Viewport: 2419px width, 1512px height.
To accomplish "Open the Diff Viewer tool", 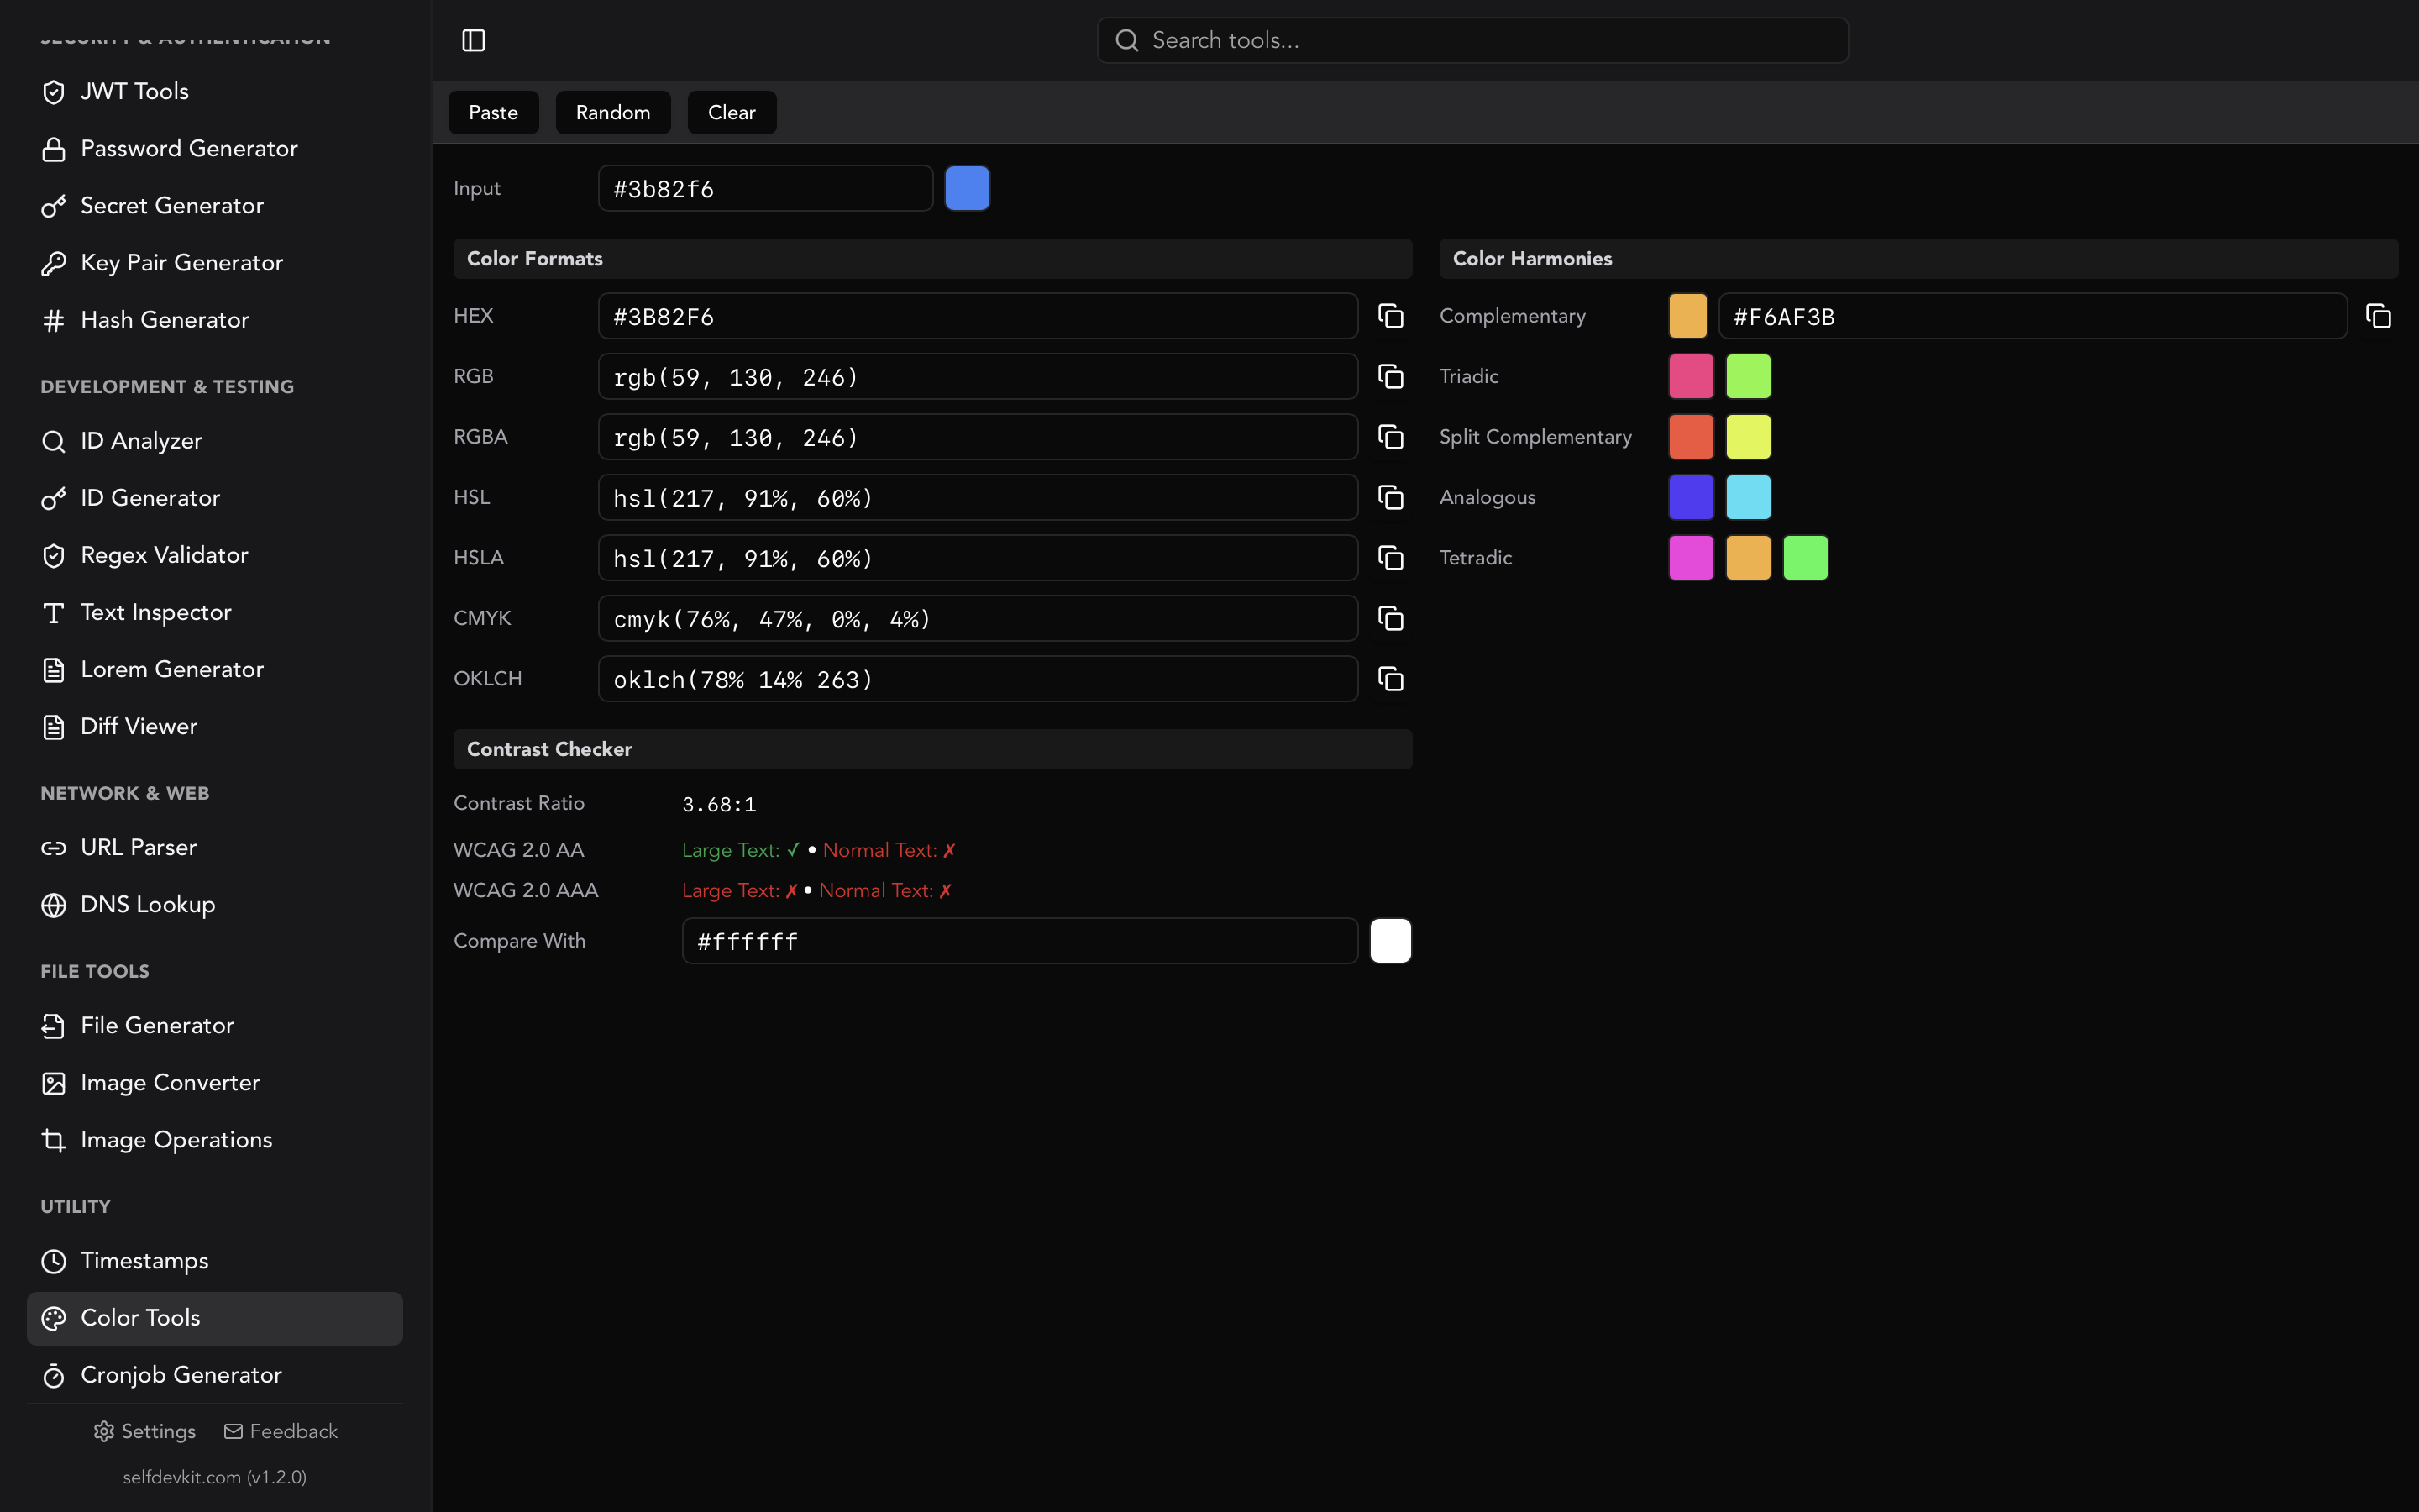I will (x=139, y=726).
